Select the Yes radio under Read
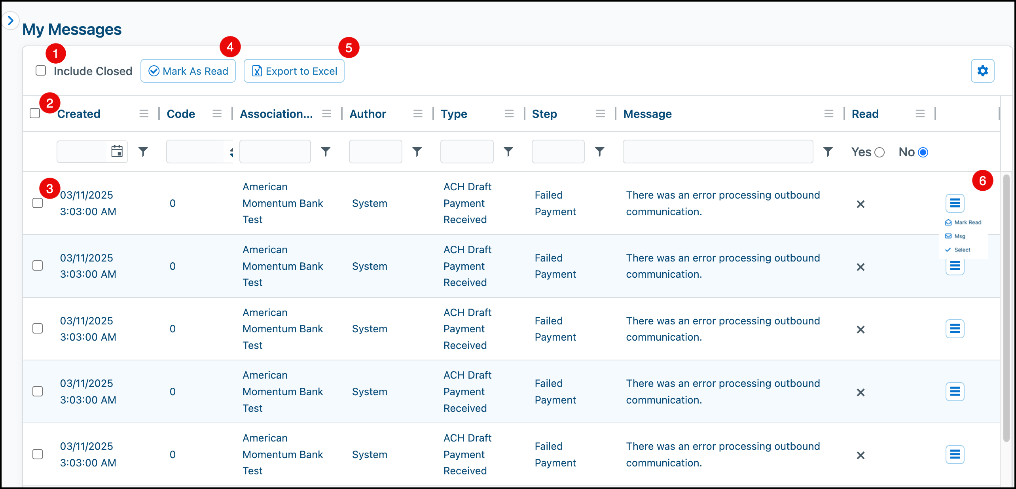Image resolution: width=1016 pixels, height=489 pixels. click(x=880, y=152)
